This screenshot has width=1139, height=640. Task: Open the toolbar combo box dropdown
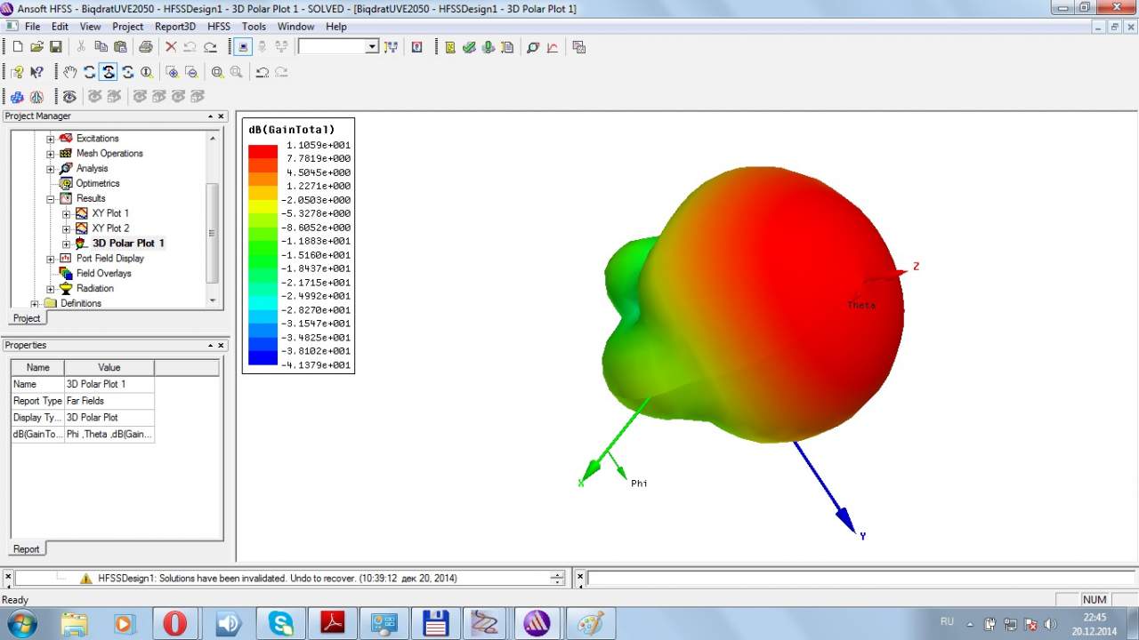click(372, 47)
